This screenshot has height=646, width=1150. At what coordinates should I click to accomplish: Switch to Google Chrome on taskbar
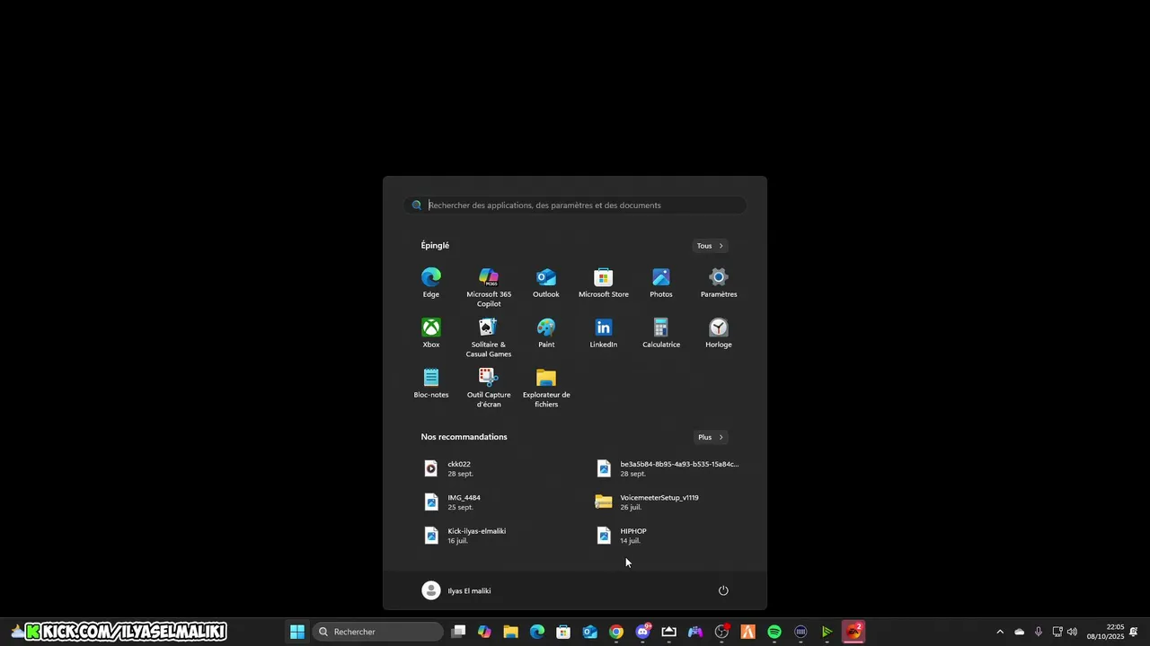click(x=616, y=632)
